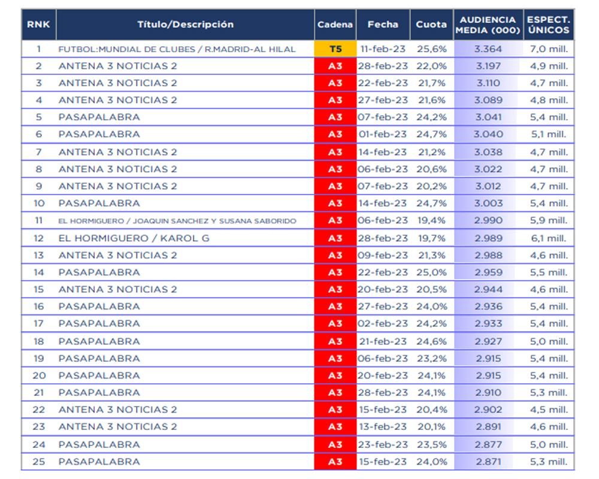Select the Cadena column header
This screenshot has width=599, height=479.
pos(335,25)
